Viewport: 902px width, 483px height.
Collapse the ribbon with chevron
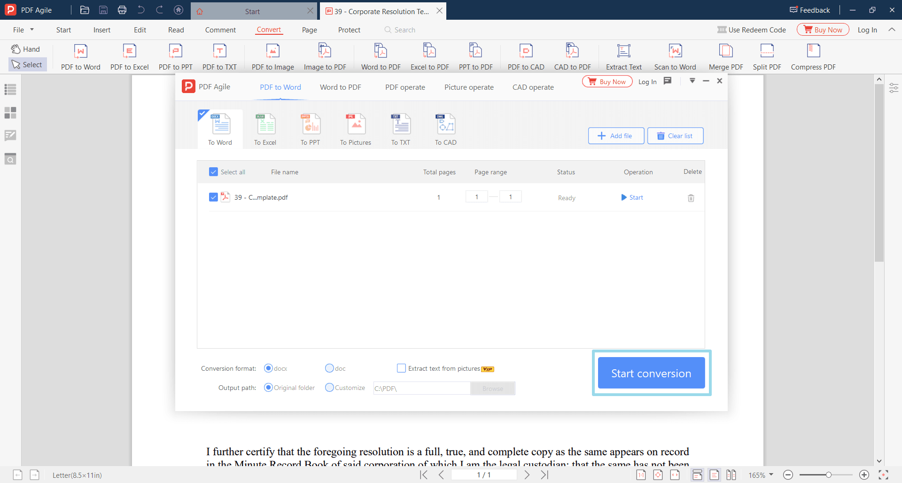click(892, 30)
